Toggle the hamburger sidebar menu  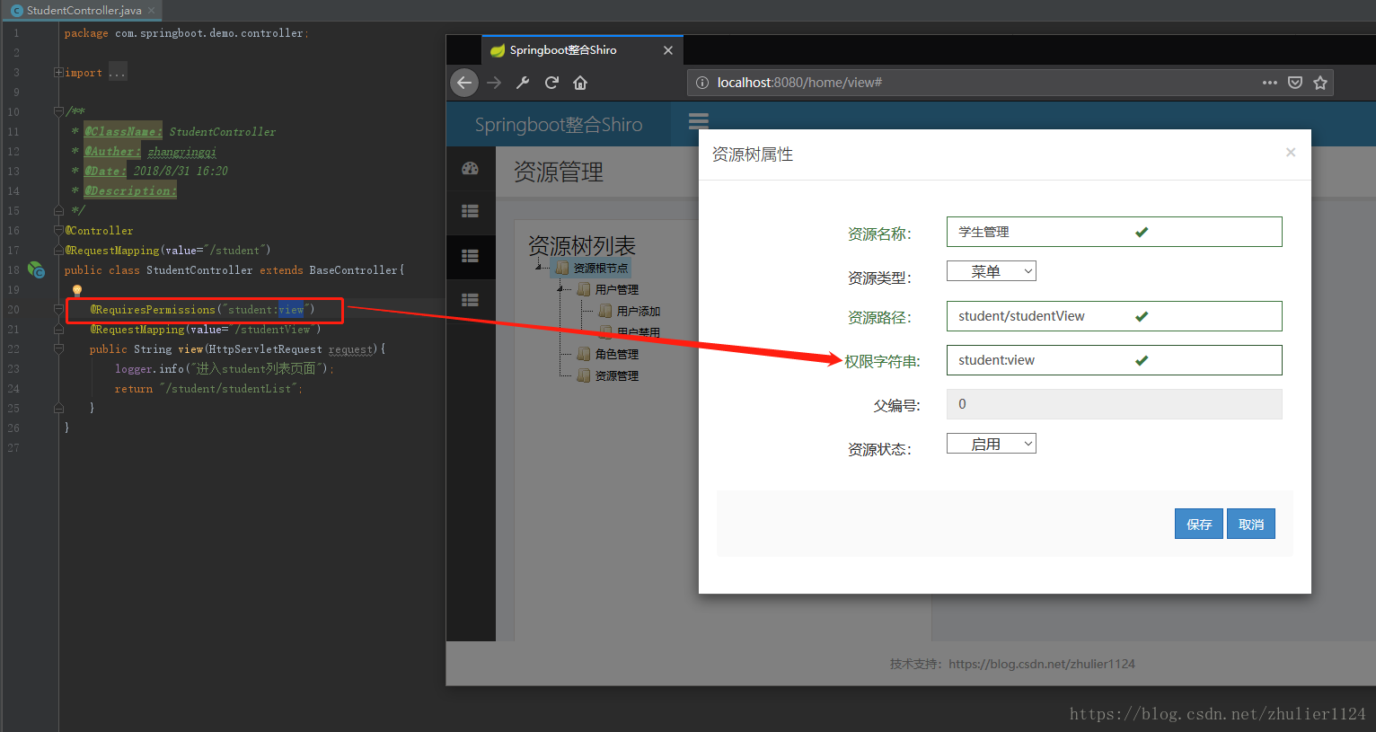click(699, 121)
